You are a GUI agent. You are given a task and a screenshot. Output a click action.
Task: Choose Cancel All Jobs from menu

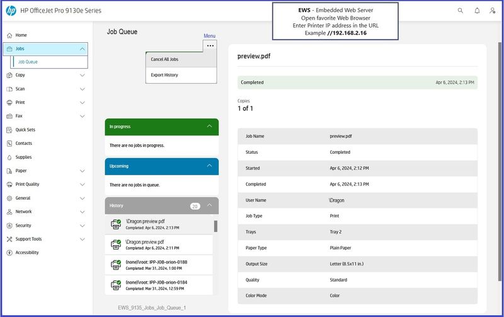(x=181, y=59)
